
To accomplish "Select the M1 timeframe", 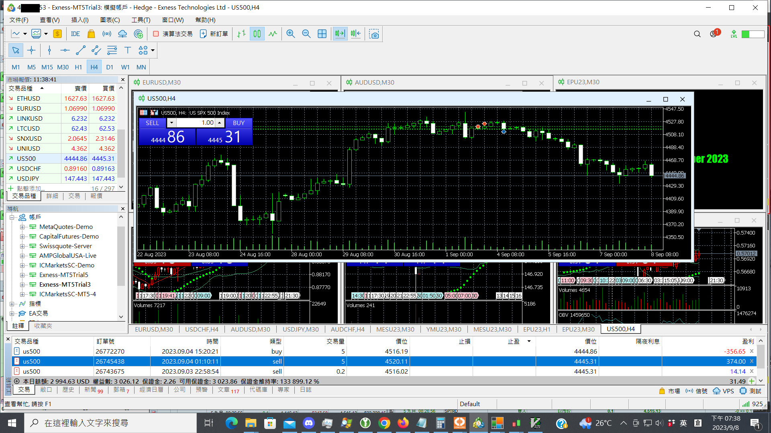I will coord(16,67).
